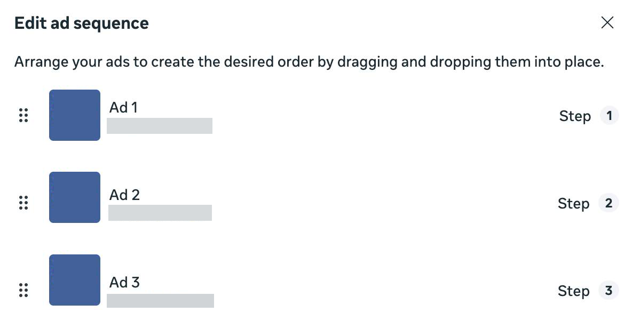Click the Step label in Ad 2 row
Viewport: 632px width, 328px height.
tap(573, 204)
